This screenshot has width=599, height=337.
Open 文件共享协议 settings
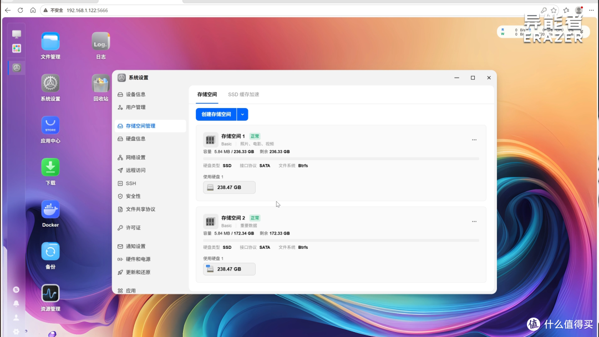click(x=150, y=209)
